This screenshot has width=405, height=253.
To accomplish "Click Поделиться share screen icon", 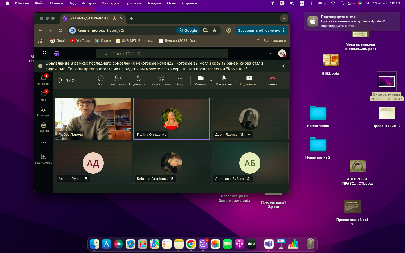I will pos(249,80).
